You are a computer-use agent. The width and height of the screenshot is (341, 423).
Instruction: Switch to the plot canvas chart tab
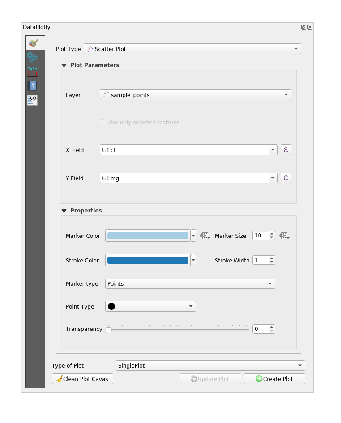click(32, 72)
